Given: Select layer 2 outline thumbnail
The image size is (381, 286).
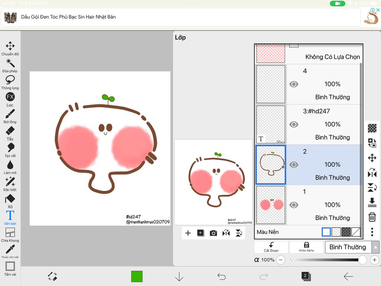Looking at the screenshot, I should tap(271, 165).
